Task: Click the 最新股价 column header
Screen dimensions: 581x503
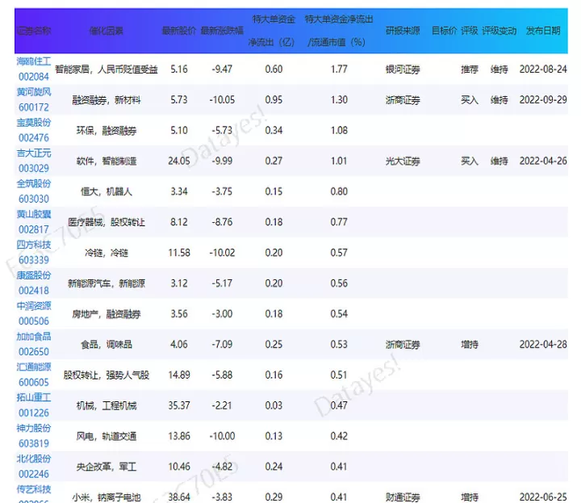Action: 179,31
